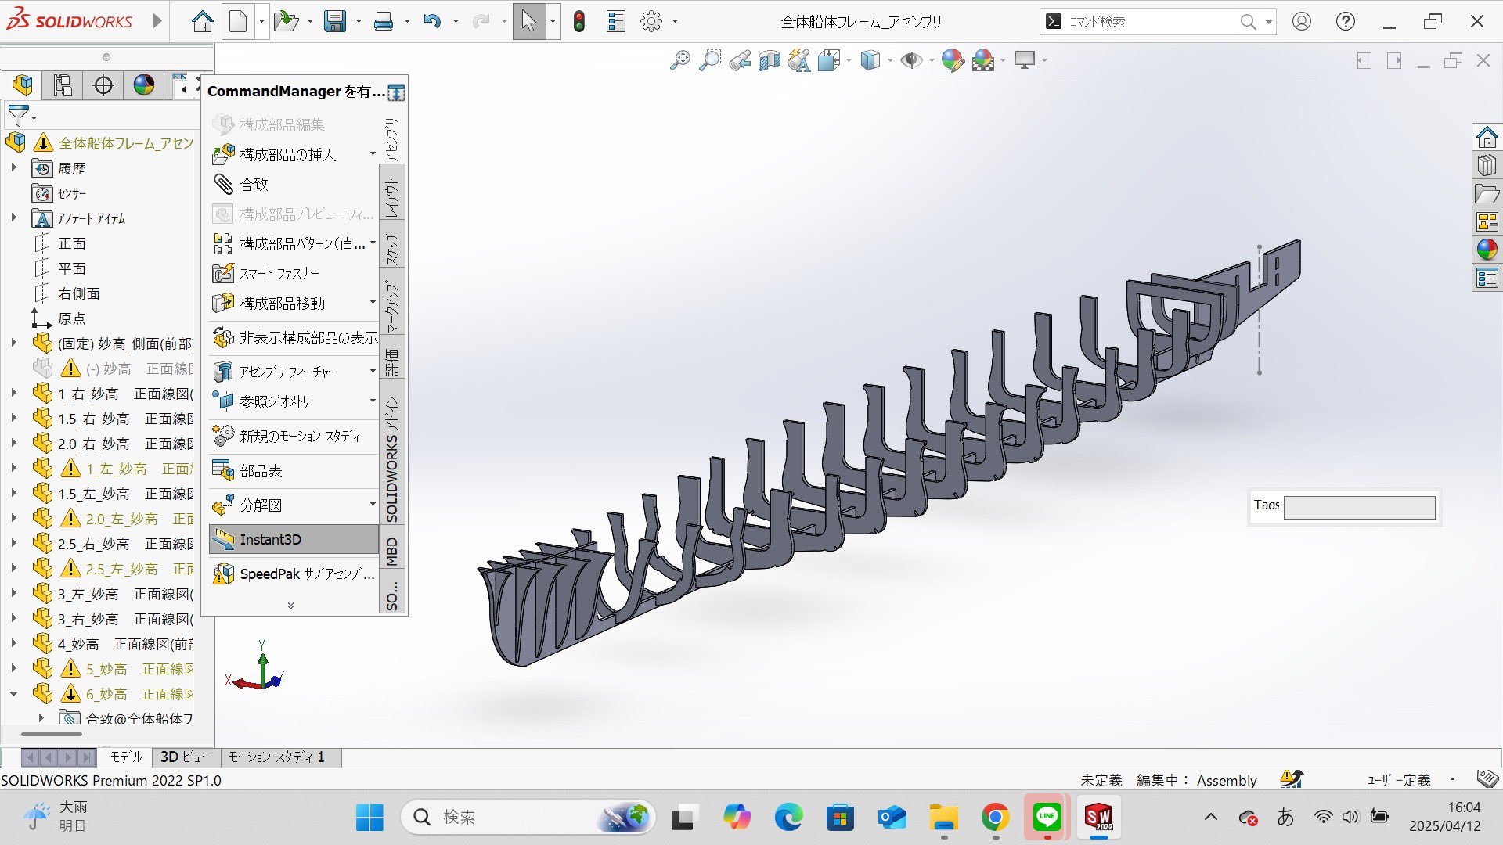Open Google Chrome from the taskbar
The width and height of the screenshot is (1503, 845).
[995, 818]
